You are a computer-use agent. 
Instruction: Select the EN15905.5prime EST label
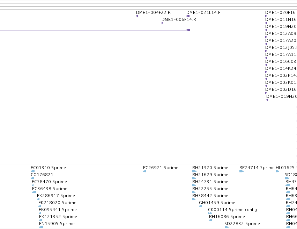click(x=57, y=224)
